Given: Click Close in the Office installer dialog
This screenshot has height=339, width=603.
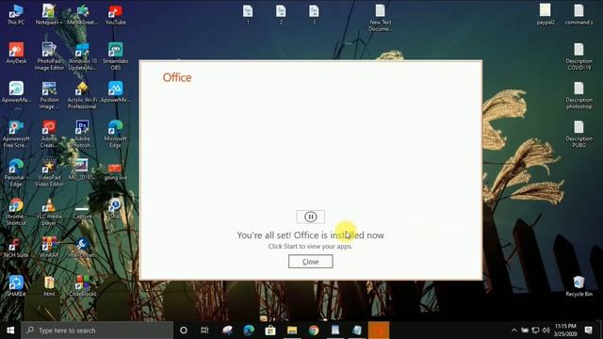Looking at the screenshot, I should tap(310, 262).
